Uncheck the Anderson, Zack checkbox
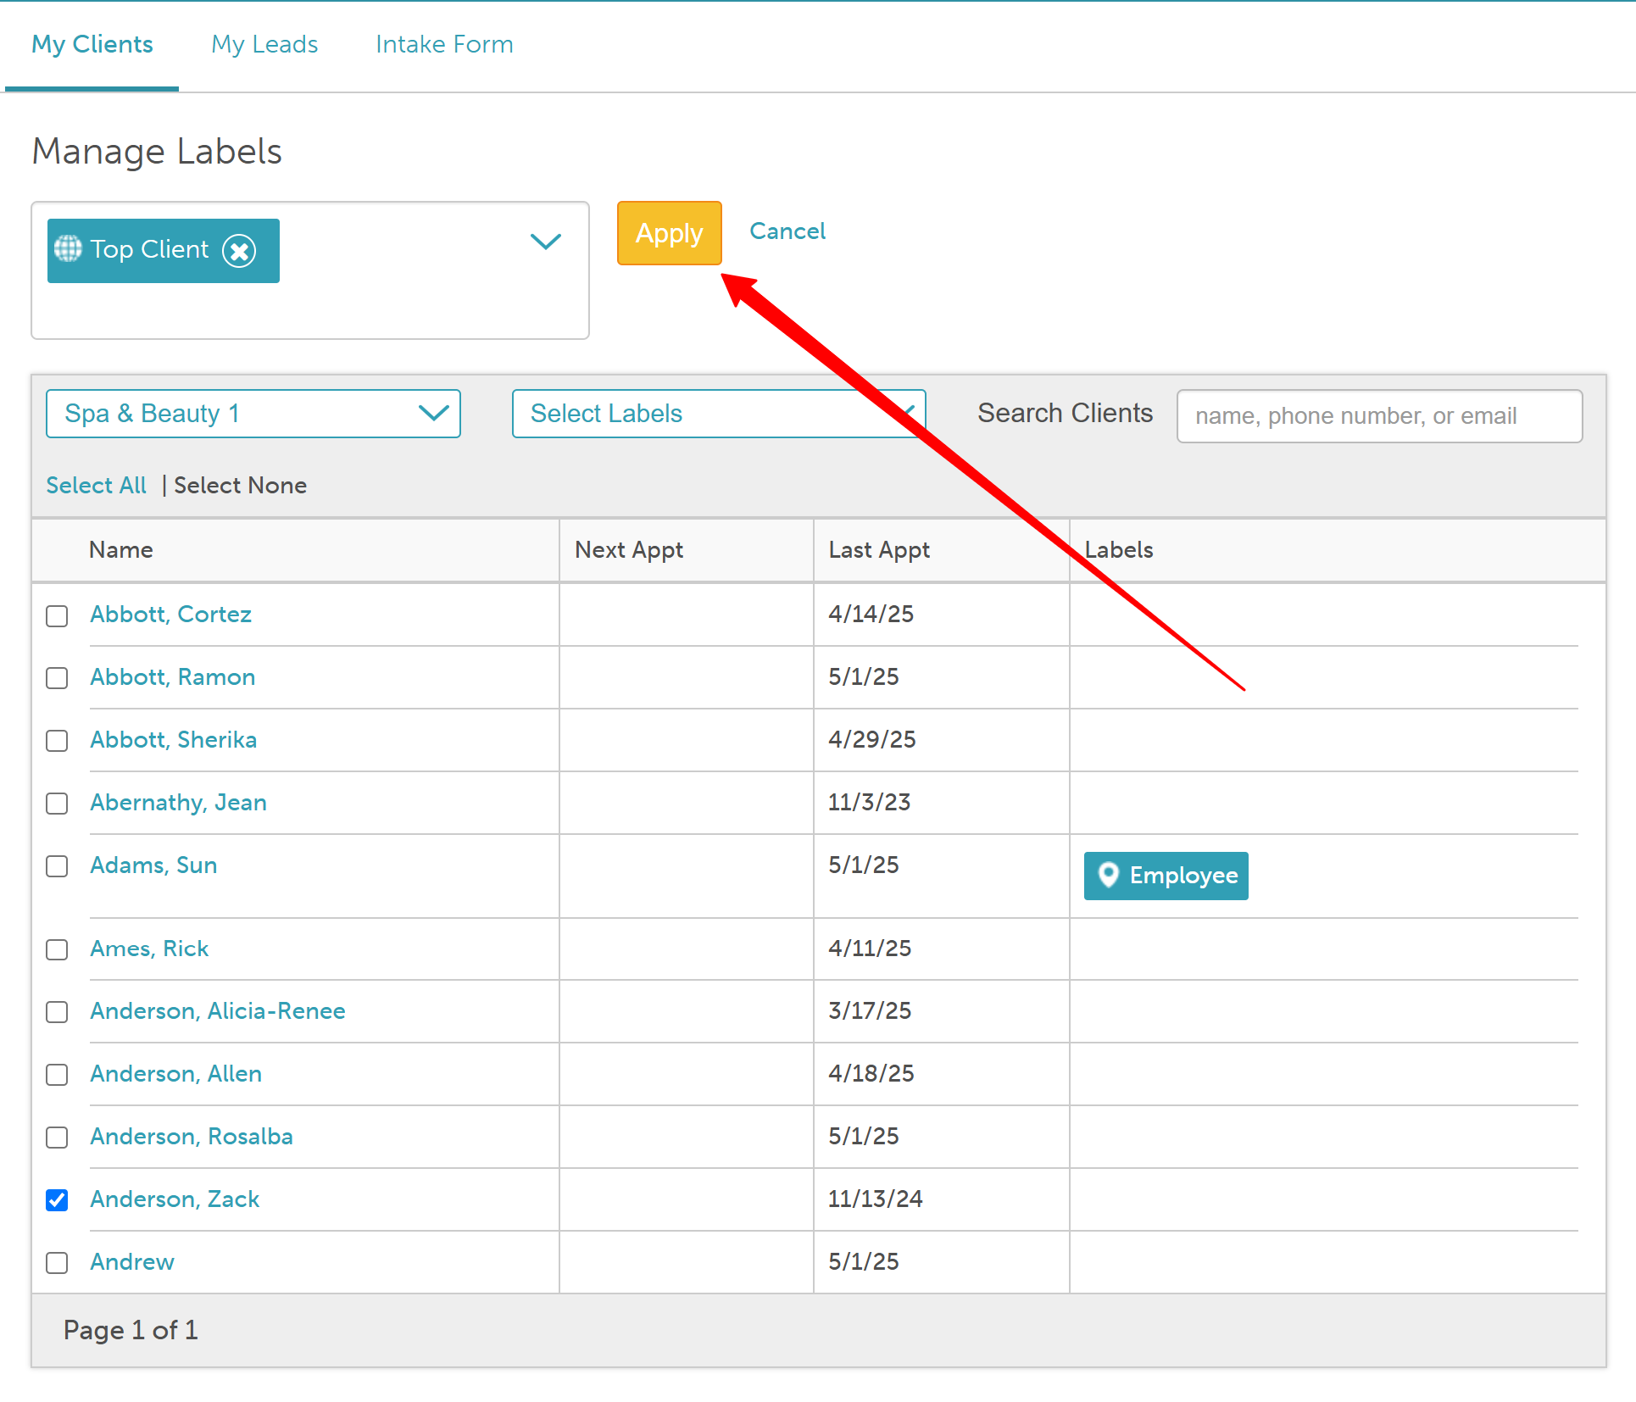The image size is (1636, 1402). click(x=57, y=1200)
